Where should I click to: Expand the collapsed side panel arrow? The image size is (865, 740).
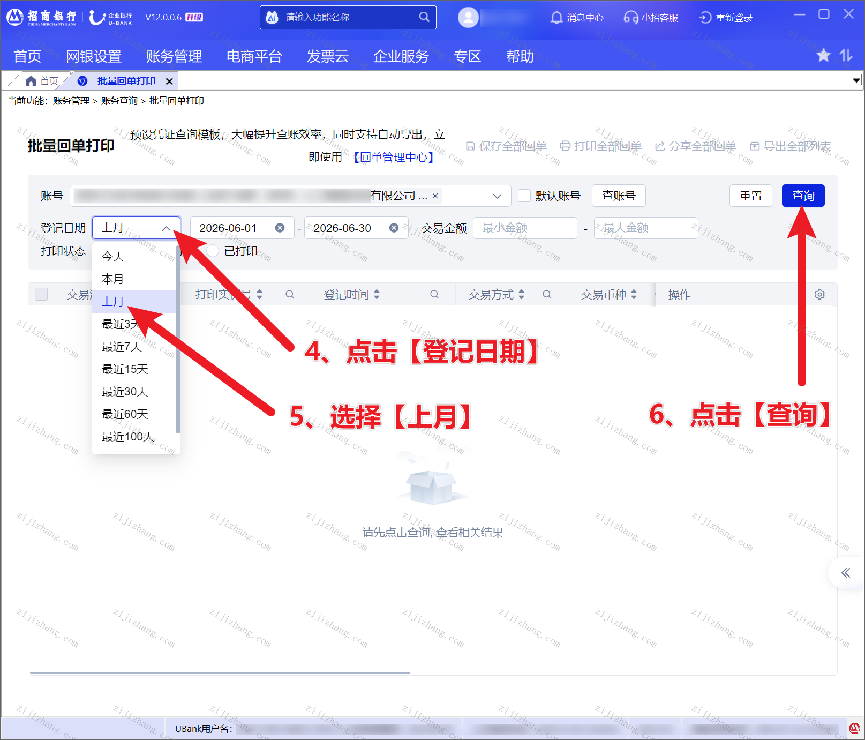point(846,573)
